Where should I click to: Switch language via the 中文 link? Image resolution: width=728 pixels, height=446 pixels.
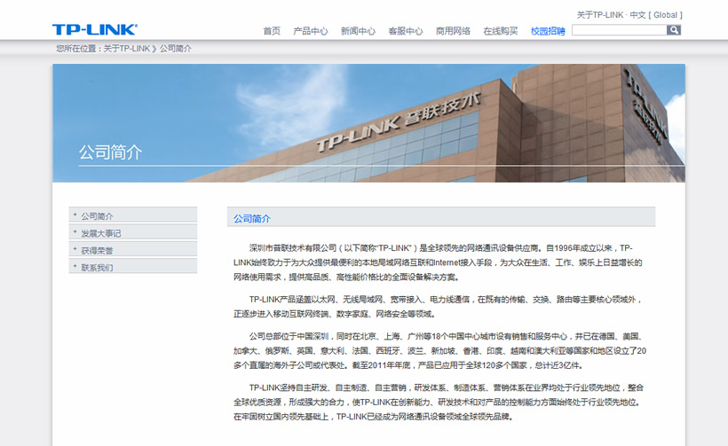click(637, 15)
